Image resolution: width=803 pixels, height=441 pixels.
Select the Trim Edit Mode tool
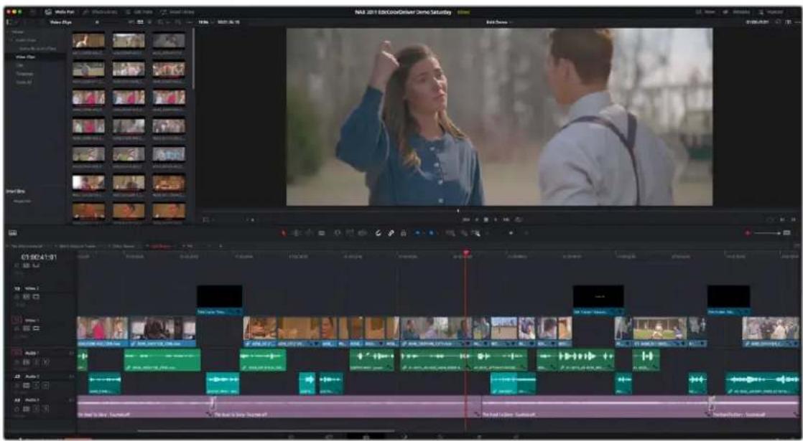(295, 233)
